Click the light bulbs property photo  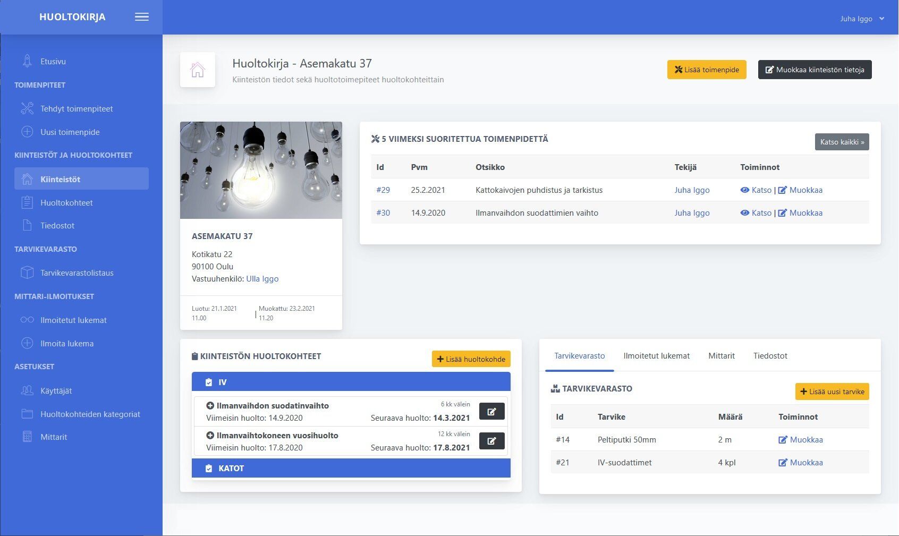[261, 170]
